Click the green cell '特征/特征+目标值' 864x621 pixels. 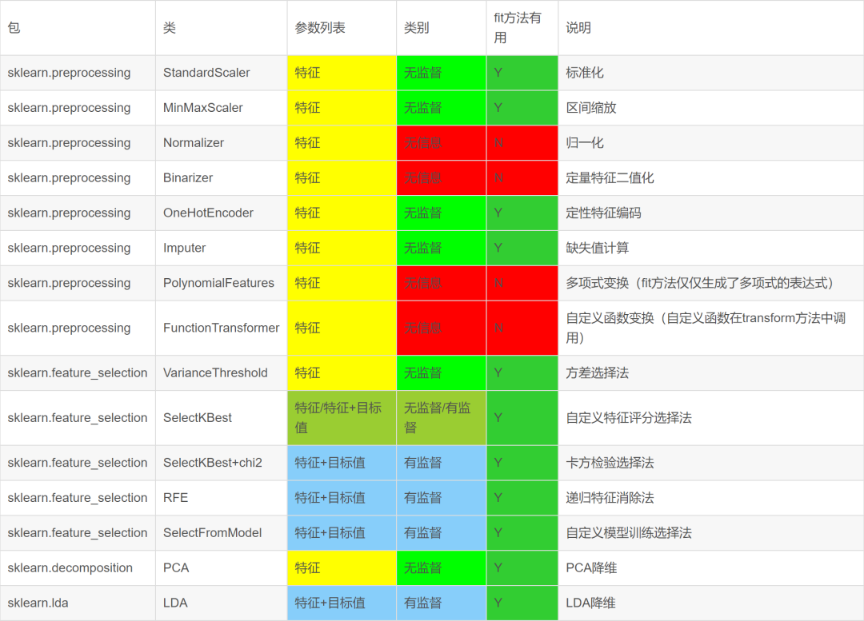click(x=342, y=418)
